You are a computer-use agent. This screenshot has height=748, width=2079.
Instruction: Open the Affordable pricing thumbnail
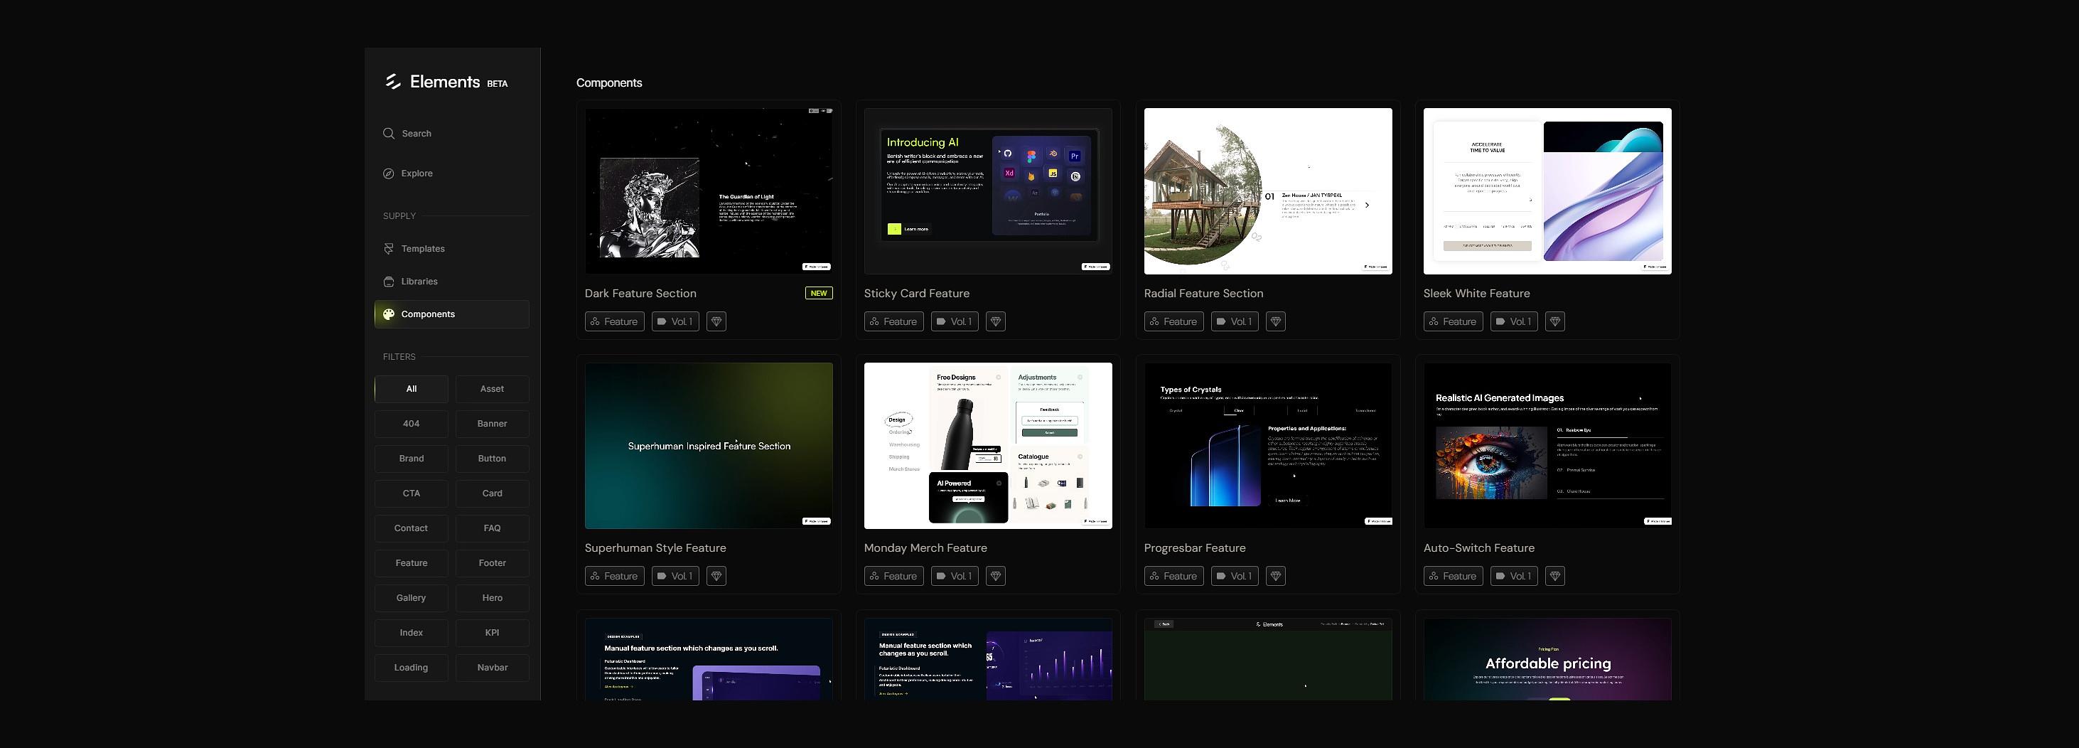(1547, 659)
